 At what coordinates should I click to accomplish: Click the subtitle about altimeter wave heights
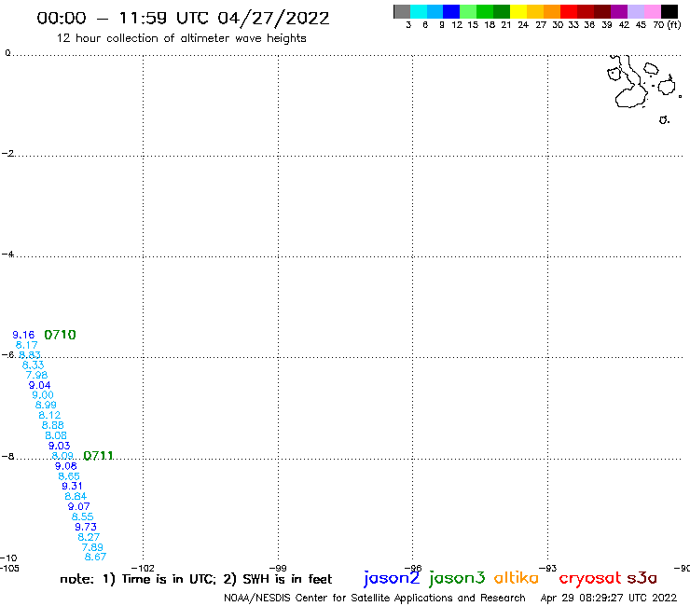pyautogui.click(x=181, y=38)
